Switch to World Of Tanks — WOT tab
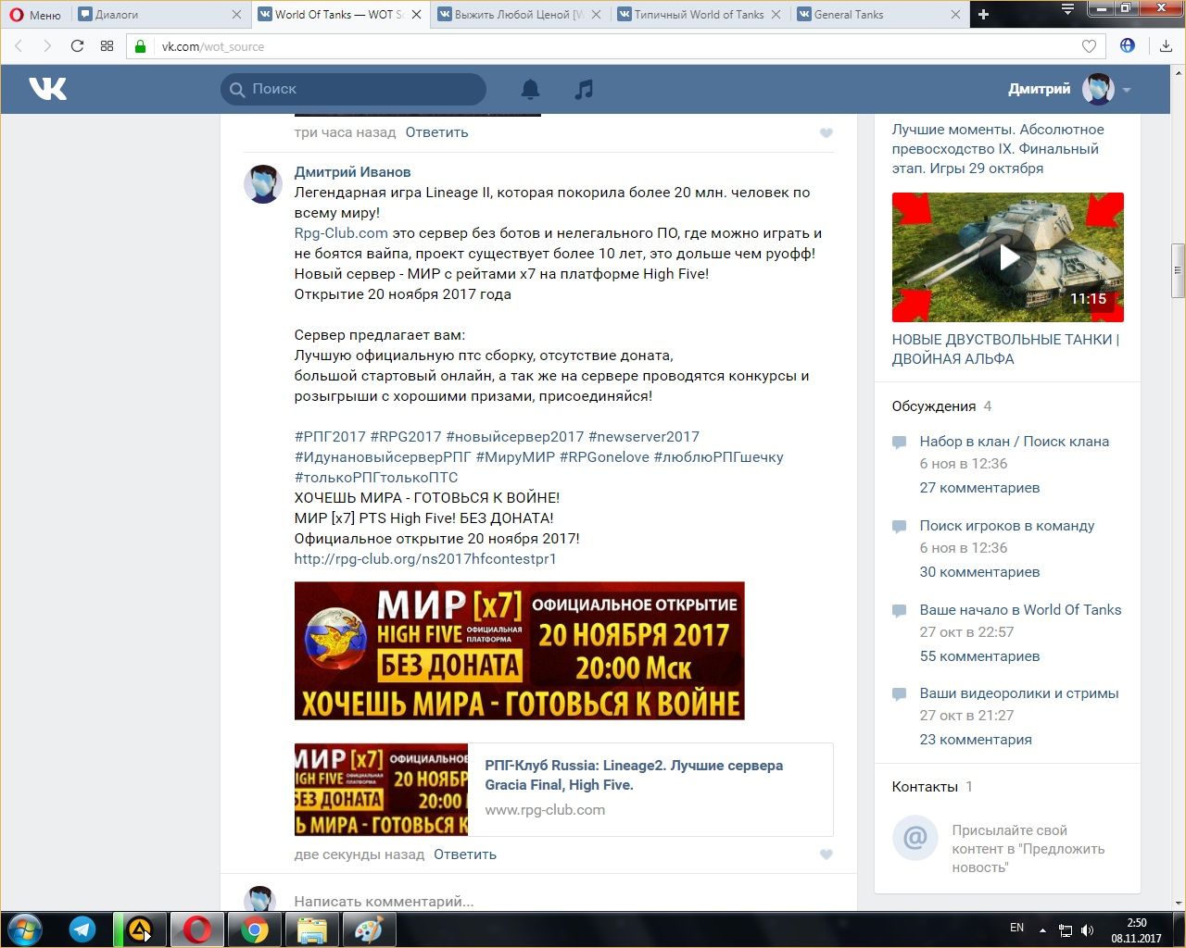 tap(339, 15)
